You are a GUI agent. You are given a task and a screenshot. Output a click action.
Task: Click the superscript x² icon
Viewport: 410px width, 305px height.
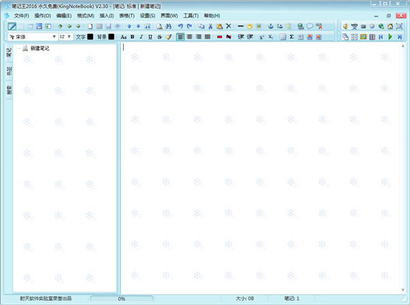(x=262, y=37)
